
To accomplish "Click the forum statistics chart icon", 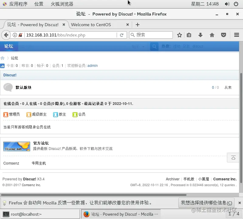I will coord(2,66).
